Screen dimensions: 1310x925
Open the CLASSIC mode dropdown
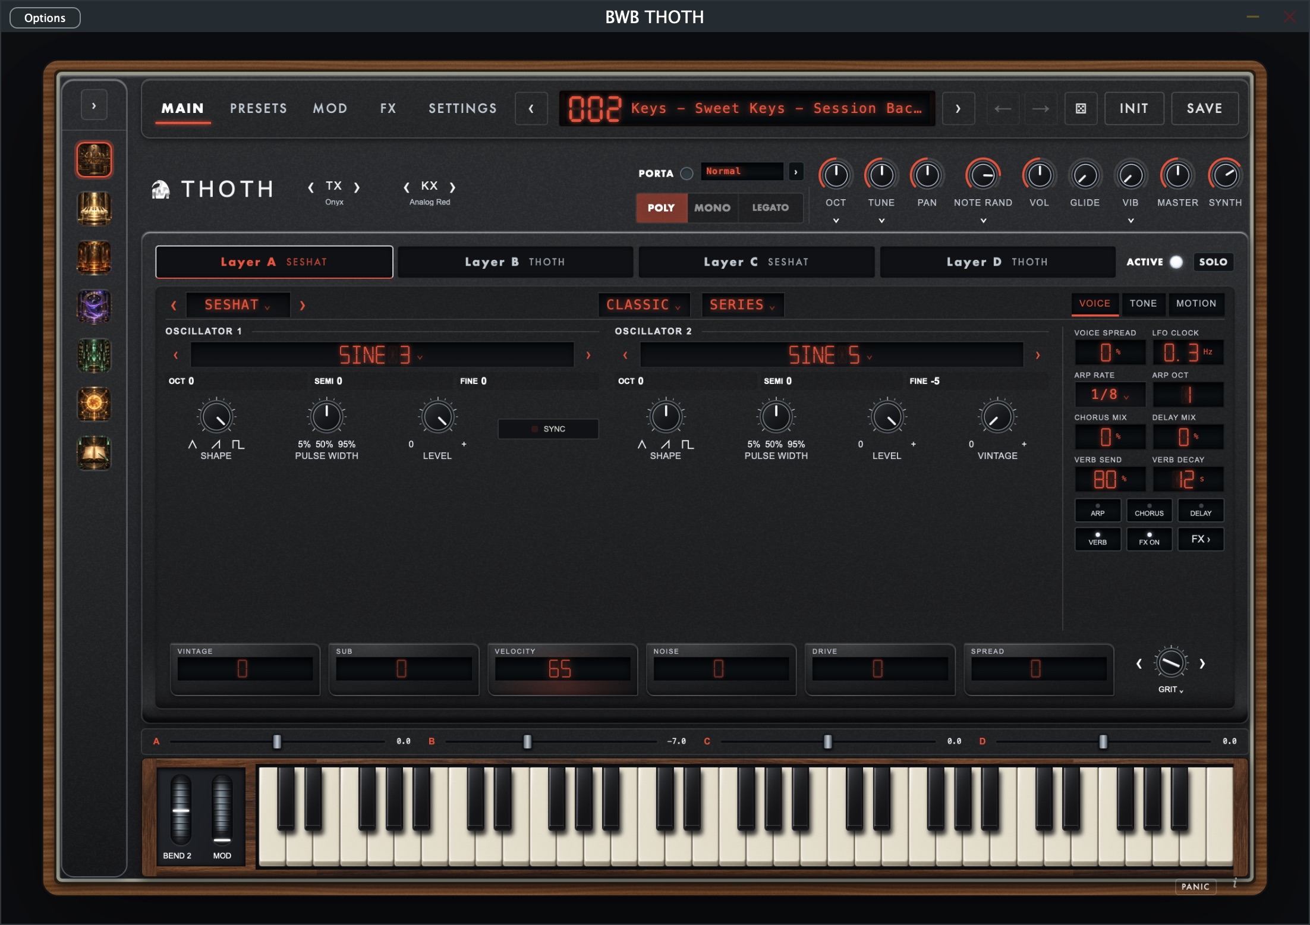pyautogui.click(x=644, y=305)
